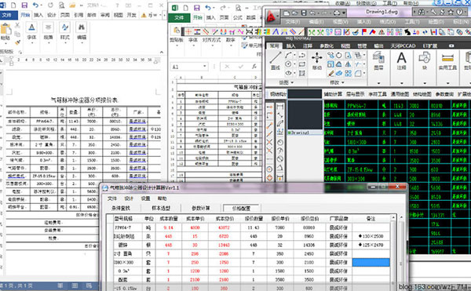Viewport: 471px width, 291px height.
Task: Open the Editing (编辑) binoculars group in Word
Action: pos(82,32)
